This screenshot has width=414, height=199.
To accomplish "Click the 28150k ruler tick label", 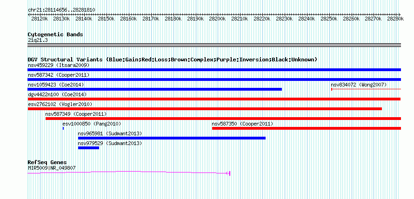I will pyautogui.click(x=106, y=19).
